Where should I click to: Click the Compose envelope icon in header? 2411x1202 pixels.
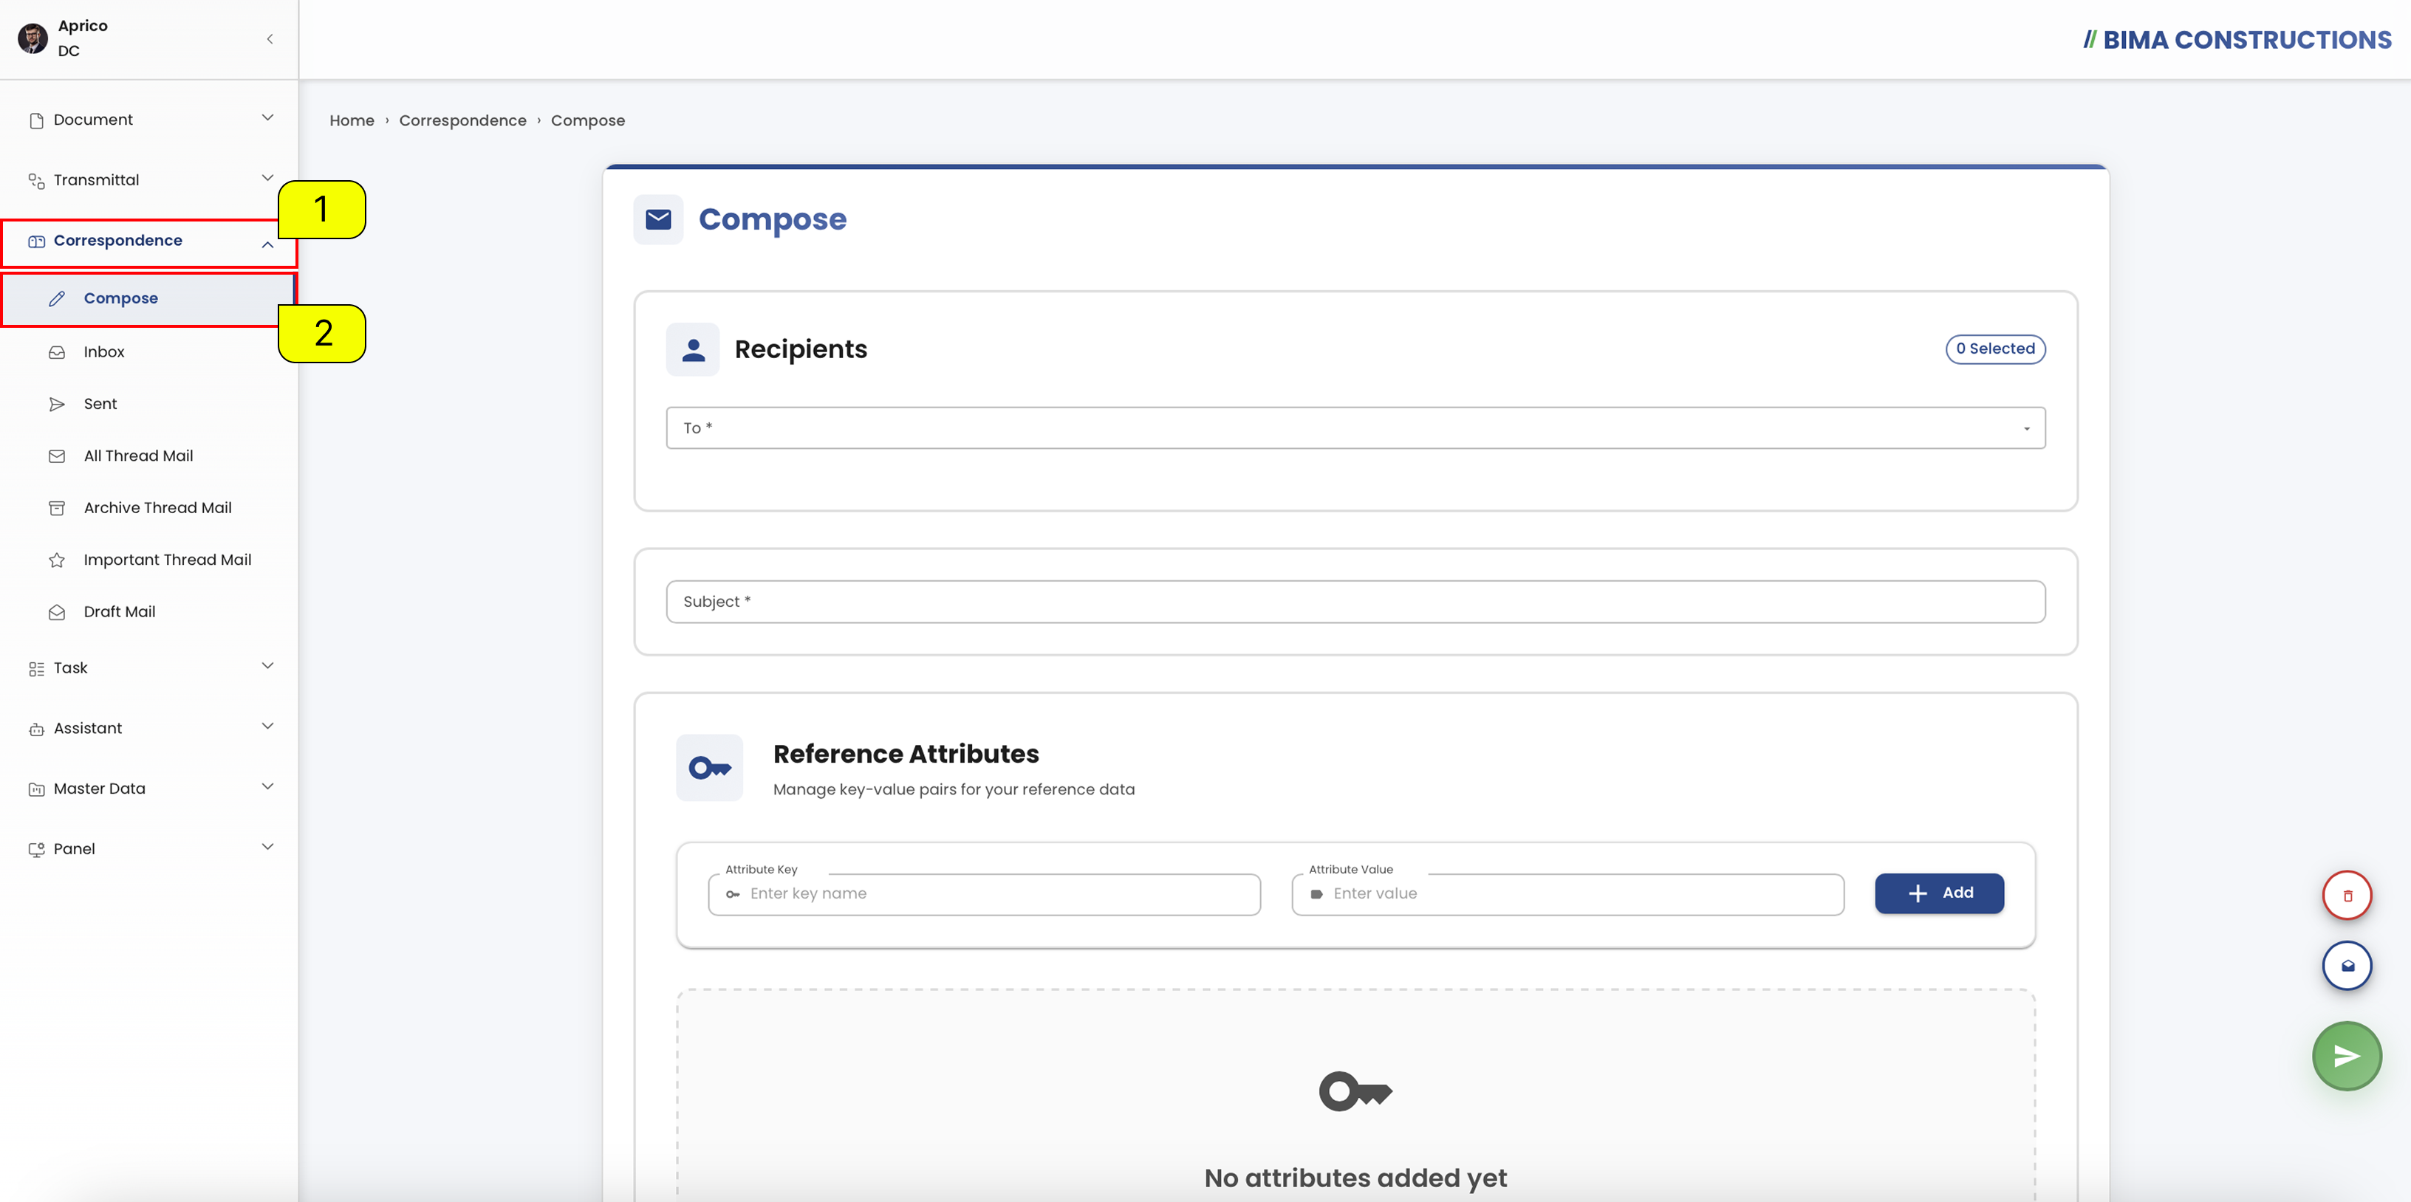pos(658,219)
